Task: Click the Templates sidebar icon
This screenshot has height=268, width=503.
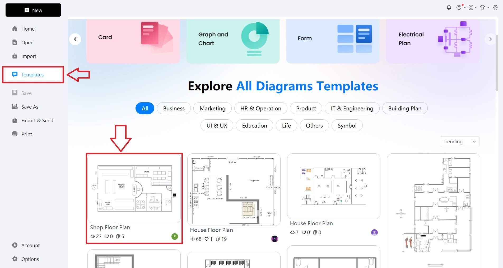Action: (15, 74)
